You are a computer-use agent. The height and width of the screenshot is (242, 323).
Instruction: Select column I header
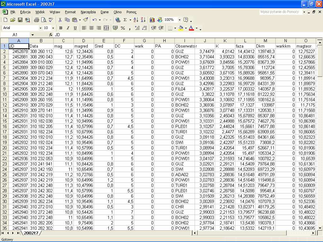(185, 41)
